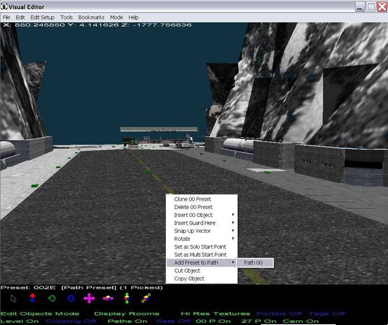Select the gray arrow pointer tool
Image resolution: width=388 pixels, height=325 pixels.
[14, 299]
